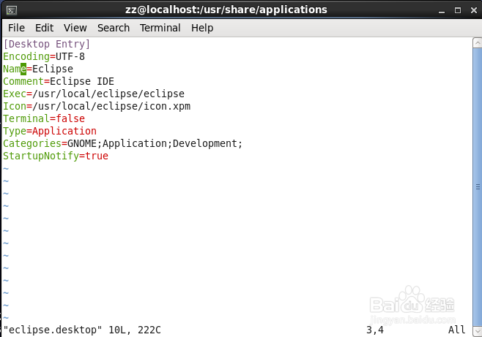Screen dimensions: 482x337
Task: Open the Help menu
Action: pyautogui.click(x=202, y=28)
